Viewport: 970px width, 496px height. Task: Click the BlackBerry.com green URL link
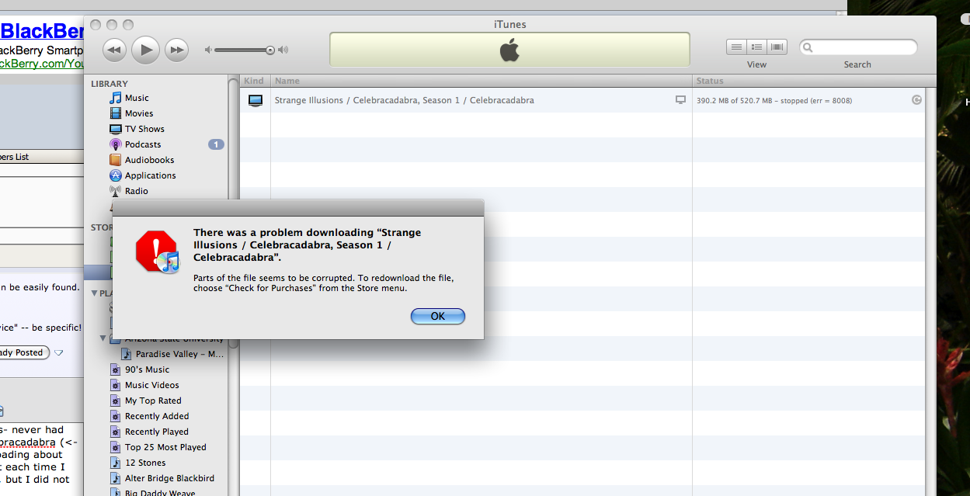coord(42,64)
